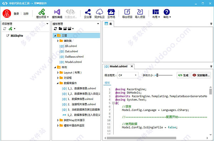Click the first solid folder icon in 模板管理 toolbar
This screenshot has height=141, width=214.
point(60,28)
